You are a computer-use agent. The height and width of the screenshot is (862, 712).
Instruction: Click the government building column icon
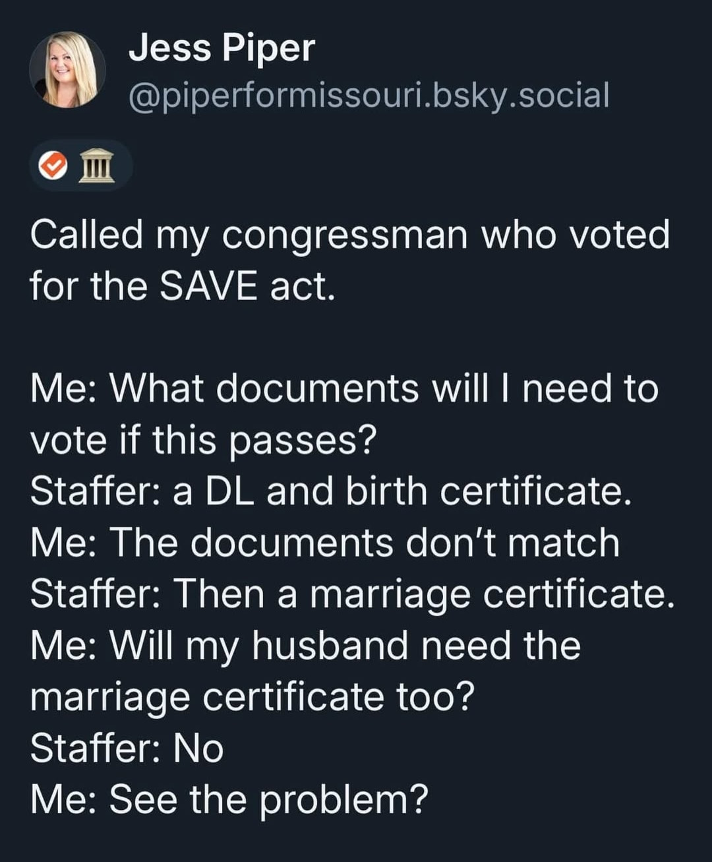[x=97, y=165]
